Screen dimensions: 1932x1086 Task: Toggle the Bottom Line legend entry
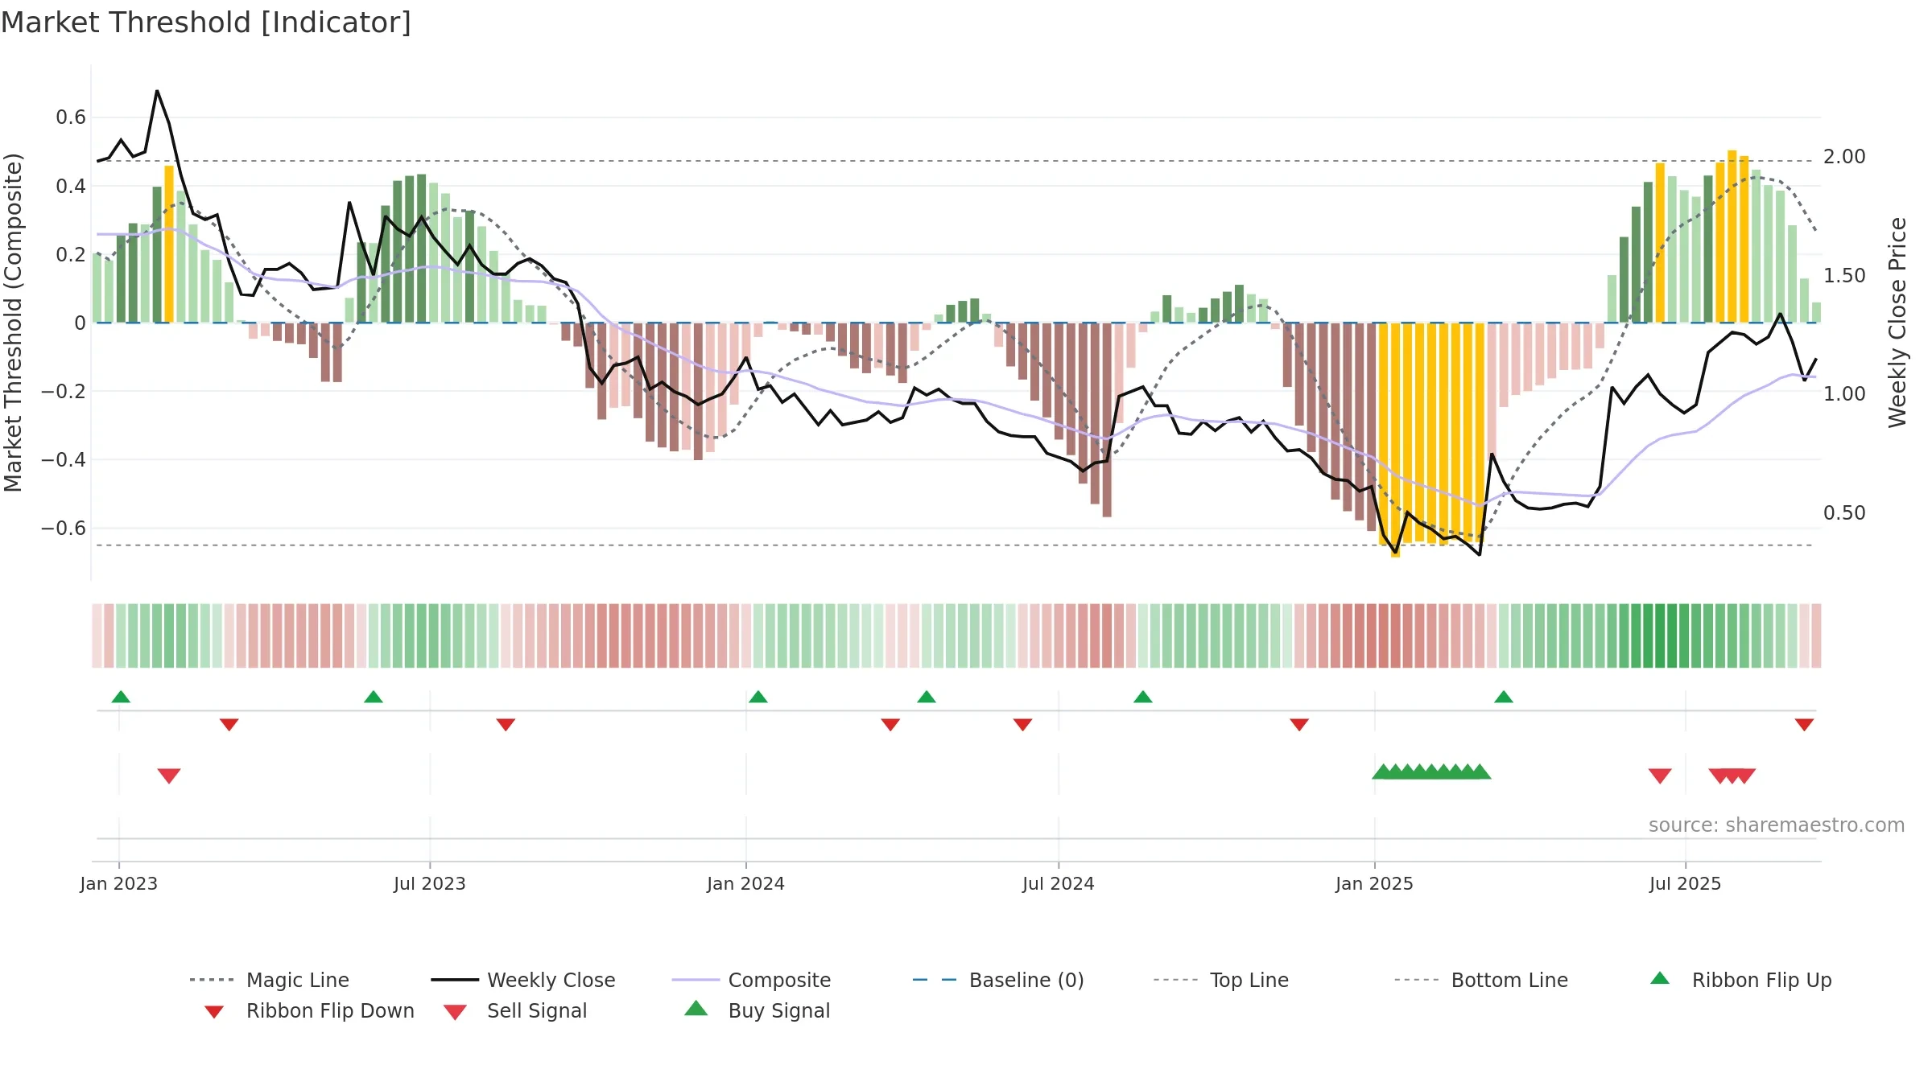click(1481, 980)
